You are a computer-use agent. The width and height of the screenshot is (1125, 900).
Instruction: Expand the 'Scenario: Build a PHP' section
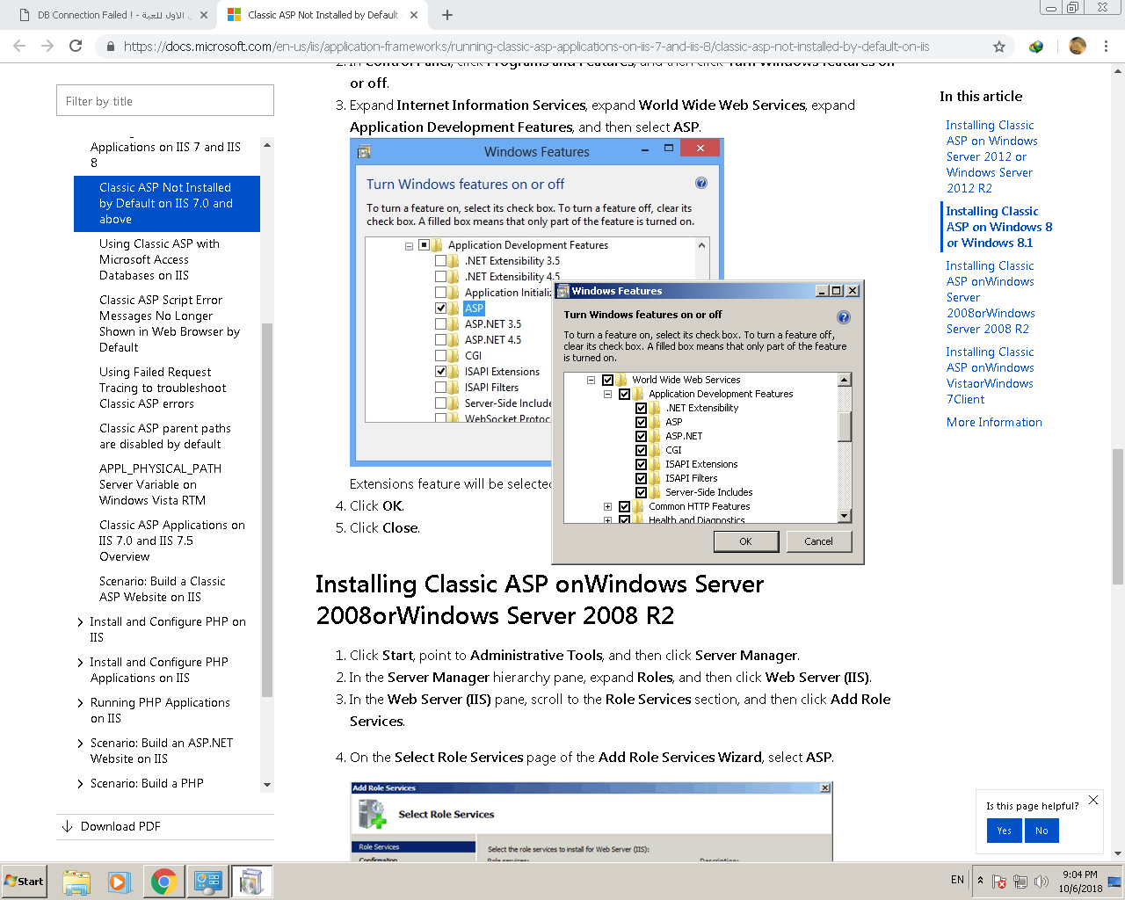coord(80,784)
